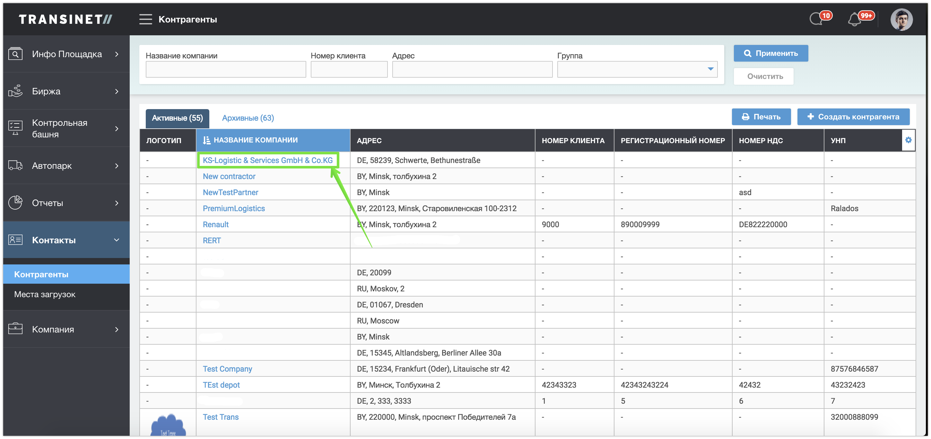Open Контрагенты submenu item
This screenshot has height=439, width=931.
pyautogui.click(x=66, y=274)
